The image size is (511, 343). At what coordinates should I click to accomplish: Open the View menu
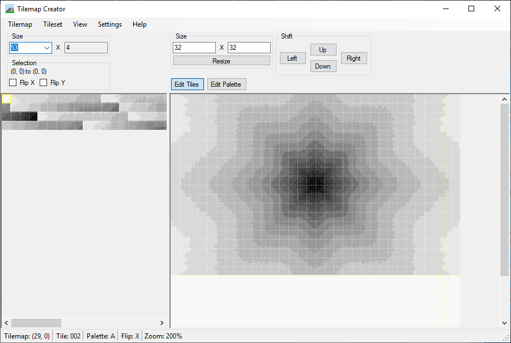click(x=80, y=24)
